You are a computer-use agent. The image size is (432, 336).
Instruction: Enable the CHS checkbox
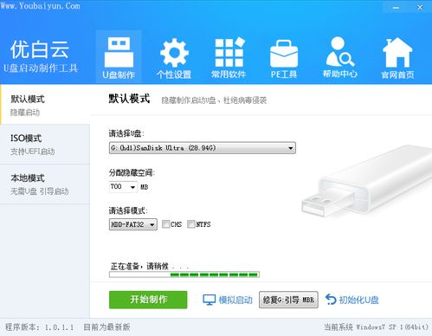(165, 224)
